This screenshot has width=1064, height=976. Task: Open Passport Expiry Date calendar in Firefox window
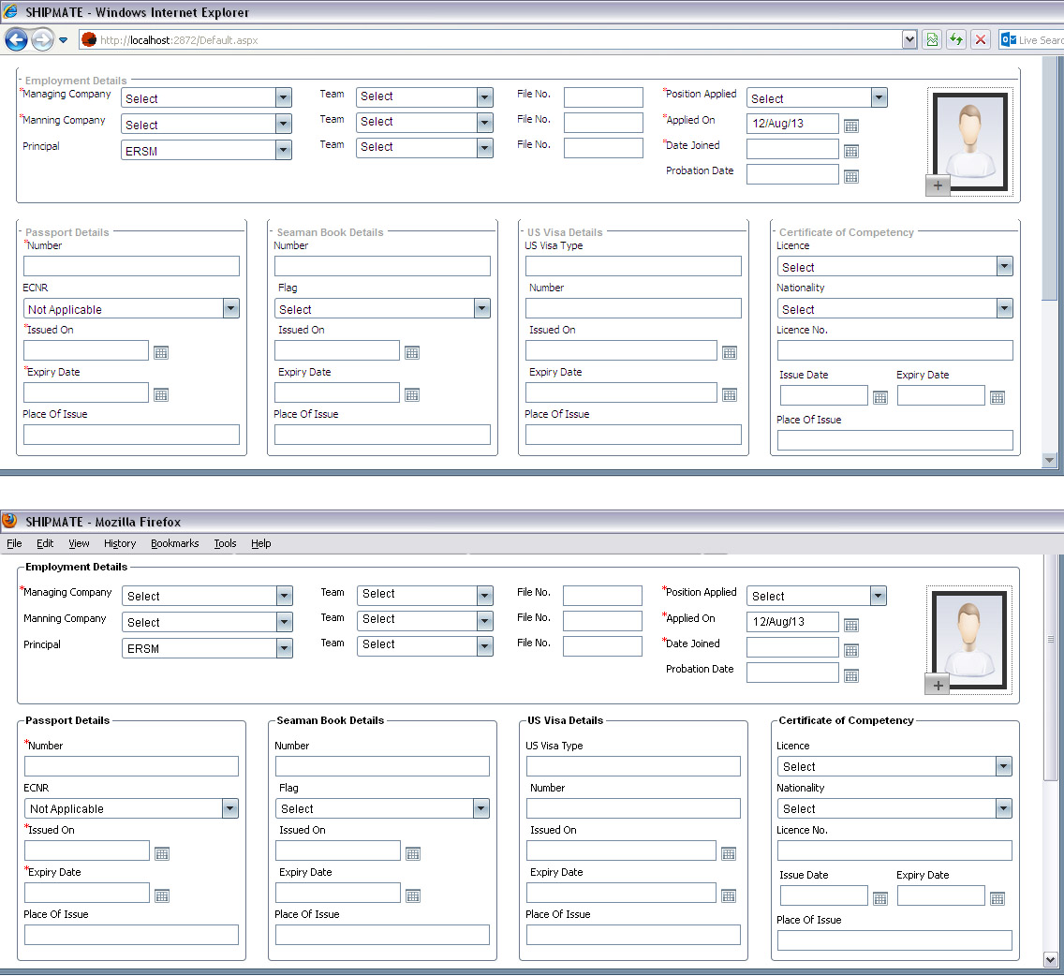[162, 895]
